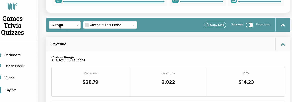Switch view to Pageviews label
Viewport: 292px width, 102px height.
[x=263, y=24]
